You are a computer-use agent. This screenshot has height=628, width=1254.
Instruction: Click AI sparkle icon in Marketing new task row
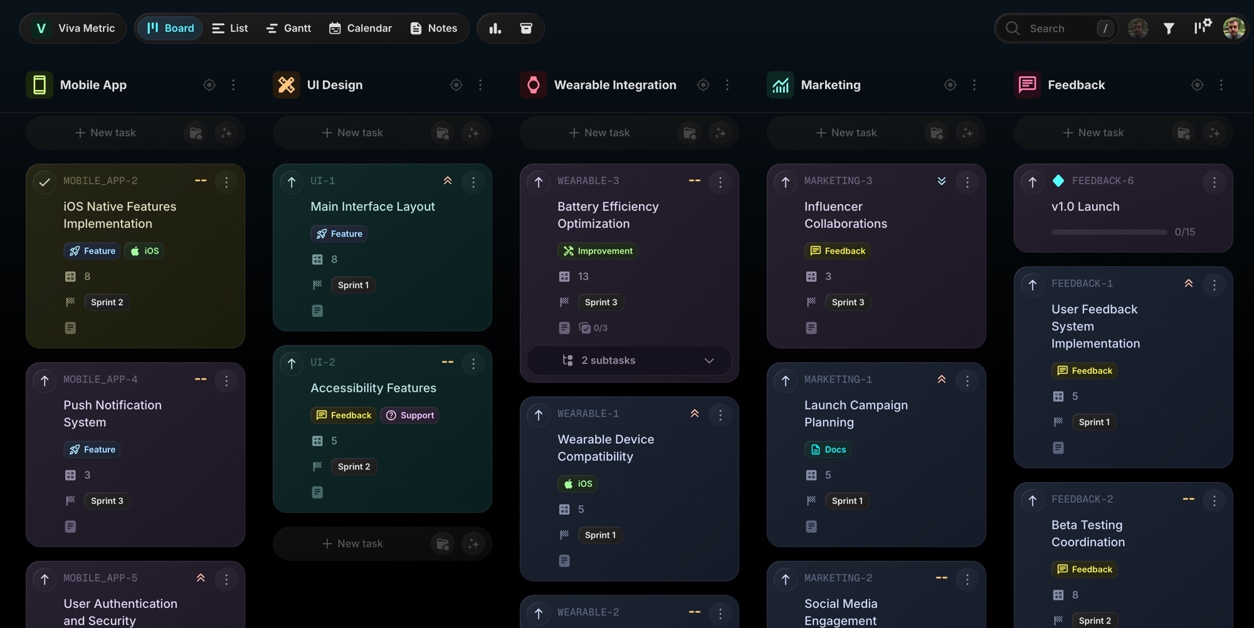coord(967,133)
